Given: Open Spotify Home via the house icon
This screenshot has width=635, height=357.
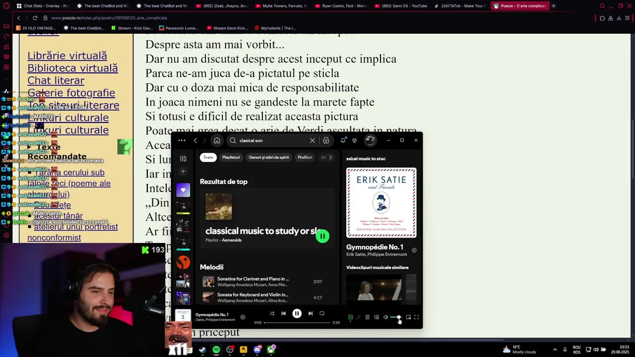Looking at the screenshot, I should tap(217, 140).
